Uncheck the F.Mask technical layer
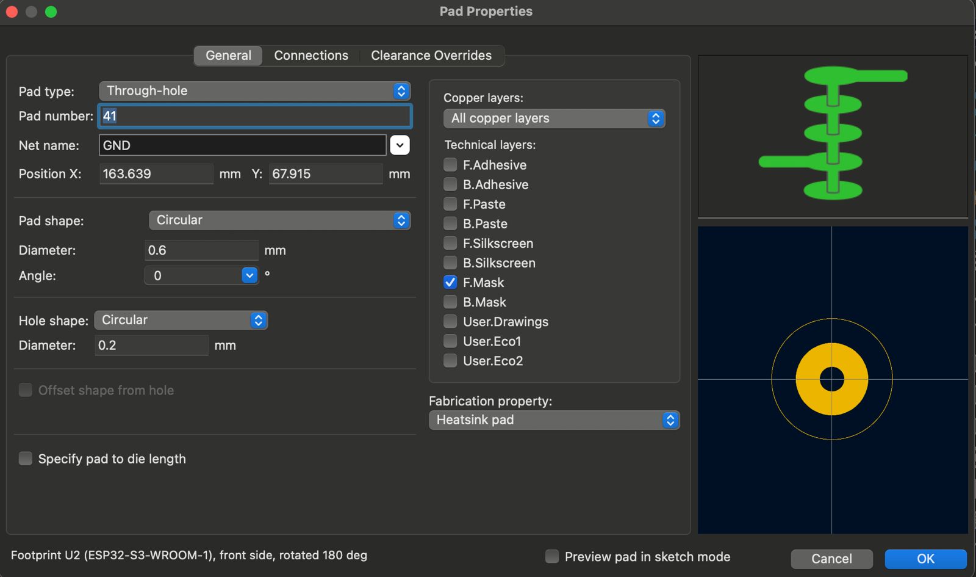This screenshot has height=577, width=976. click(450, 282)
